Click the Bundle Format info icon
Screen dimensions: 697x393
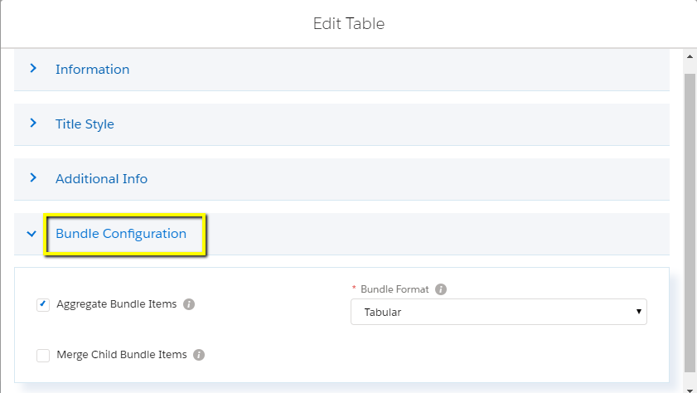(x=441, y=289)
